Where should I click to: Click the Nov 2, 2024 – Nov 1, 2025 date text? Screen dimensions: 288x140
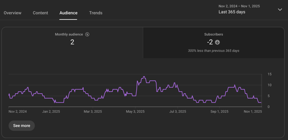(239, 6)
